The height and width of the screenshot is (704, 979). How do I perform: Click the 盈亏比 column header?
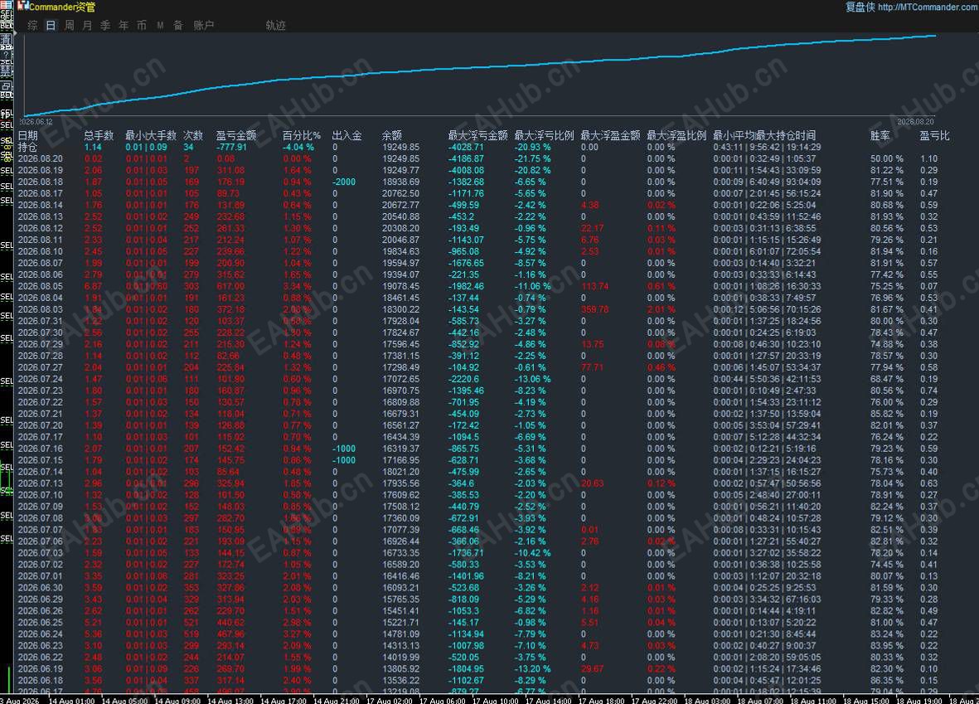point(934,135)
